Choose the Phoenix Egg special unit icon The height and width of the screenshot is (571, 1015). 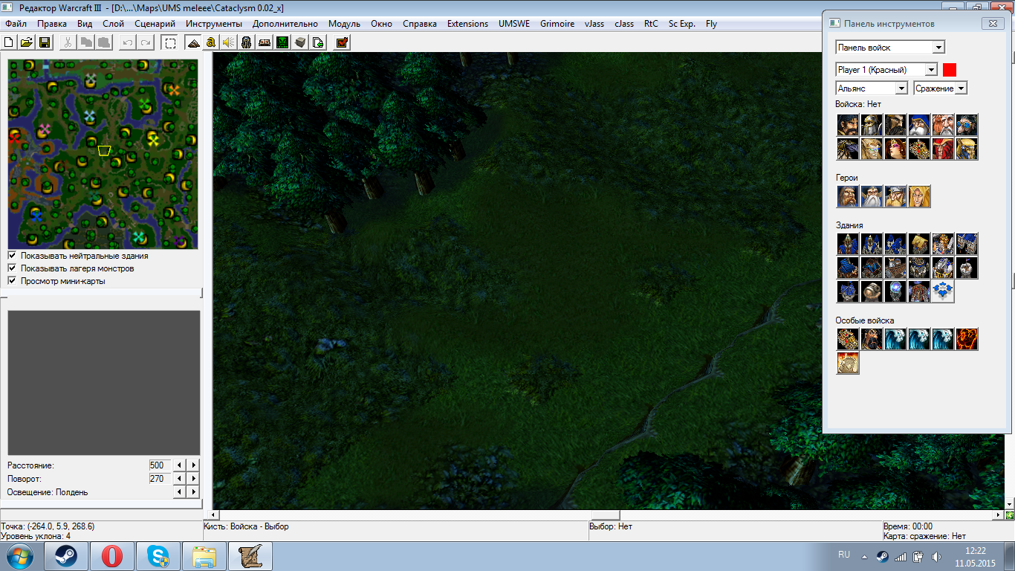point(848,363)
